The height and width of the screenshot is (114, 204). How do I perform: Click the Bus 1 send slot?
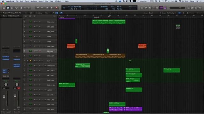tap(5, 70)
